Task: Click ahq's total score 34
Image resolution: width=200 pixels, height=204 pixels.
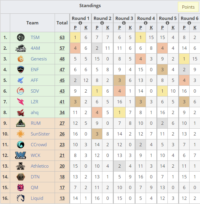Action: [x=62, y=112]
